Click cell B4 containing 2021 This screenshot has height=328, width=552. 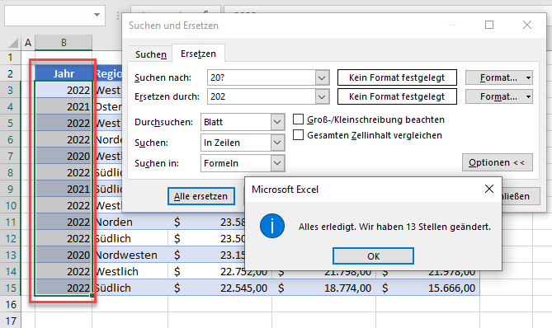coord(64,106)
